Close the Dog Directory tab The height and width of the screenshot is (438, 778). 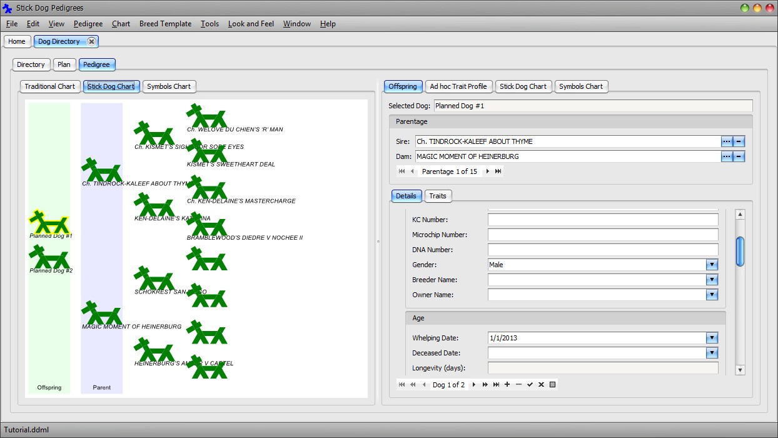pos(91,41)
